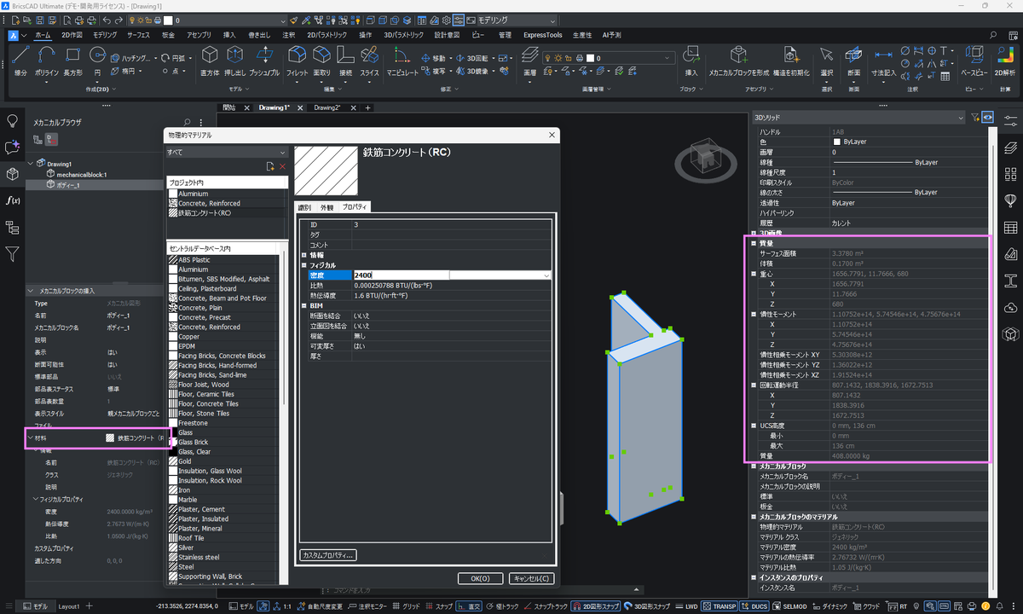Toggle 3D図形スナップ in the status bar
The height and width of the screenshot is (614, 1023).
click(647, 606)
